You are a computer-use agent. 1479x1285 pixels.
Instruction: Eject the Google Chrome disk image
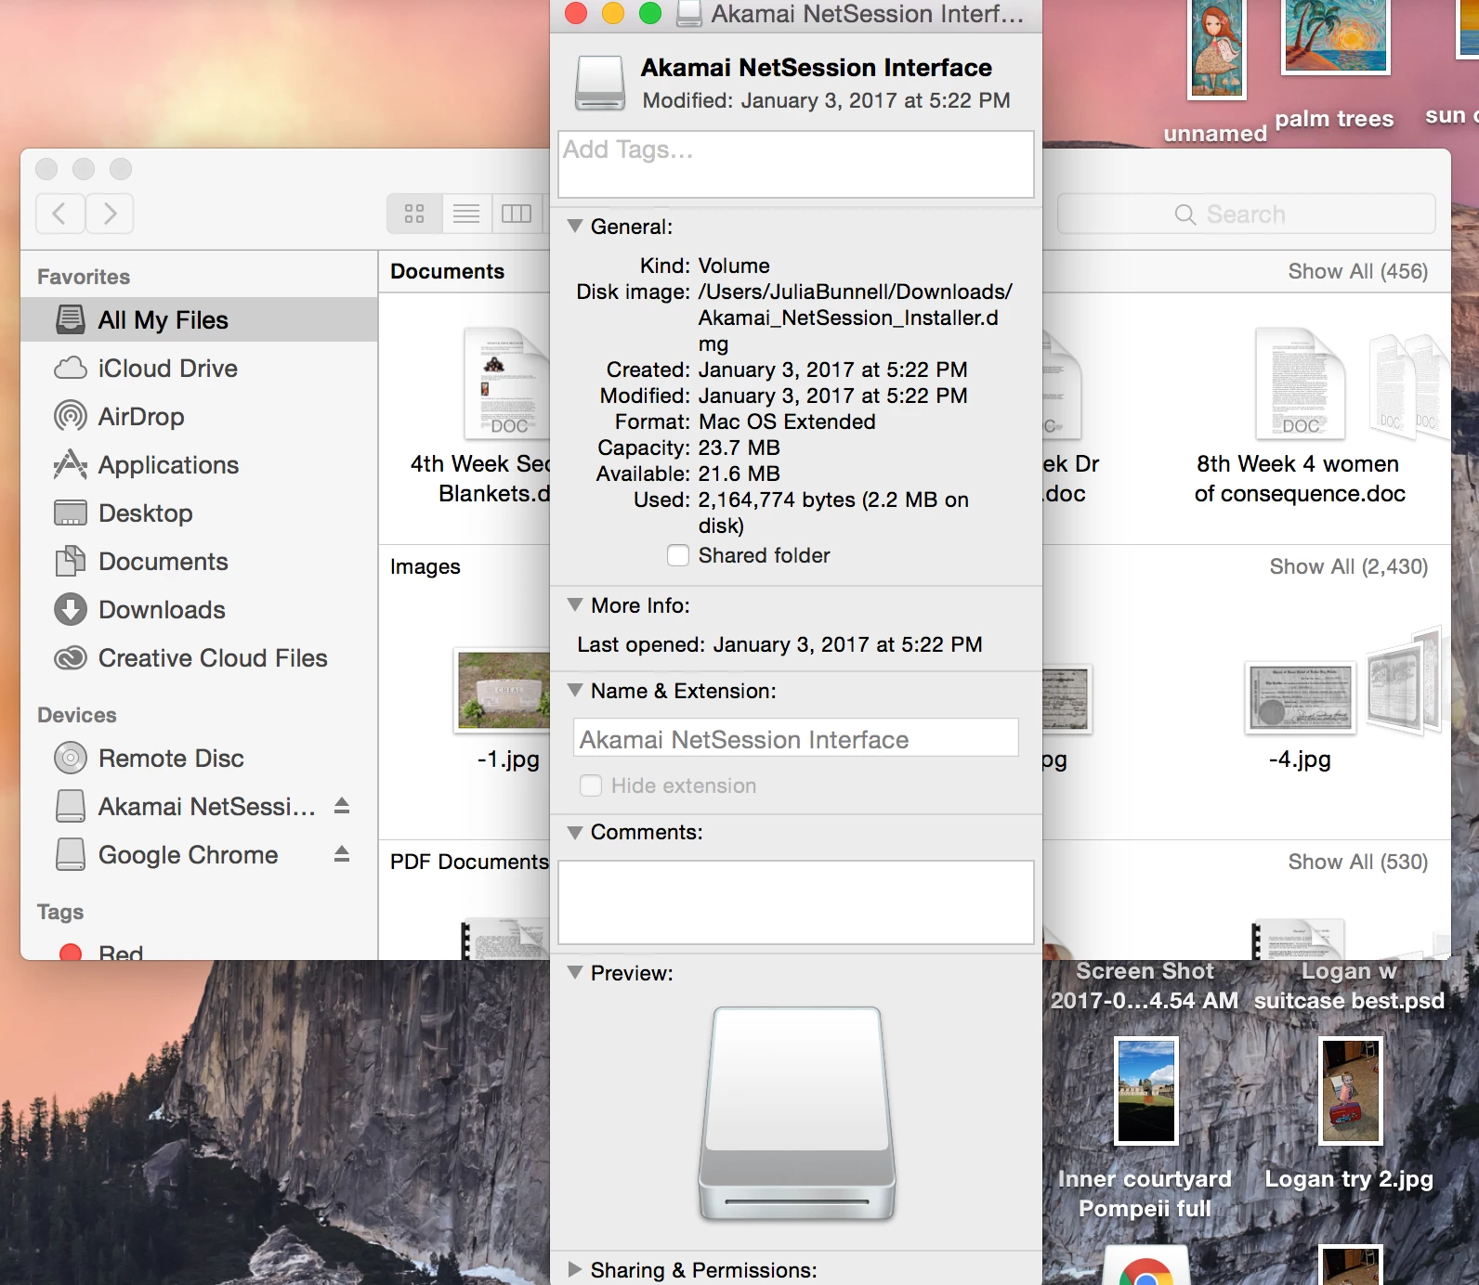342,853
